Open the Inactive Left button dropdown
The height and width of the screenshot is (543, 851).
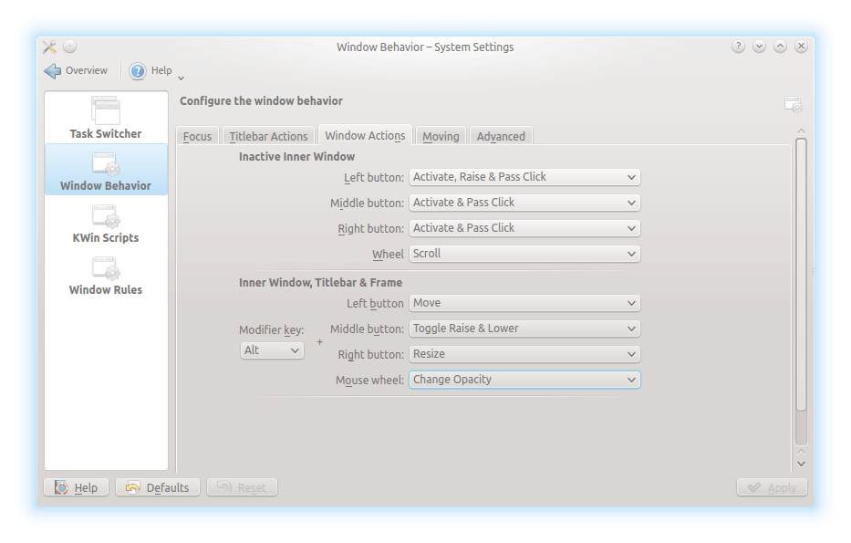[524, 177]
